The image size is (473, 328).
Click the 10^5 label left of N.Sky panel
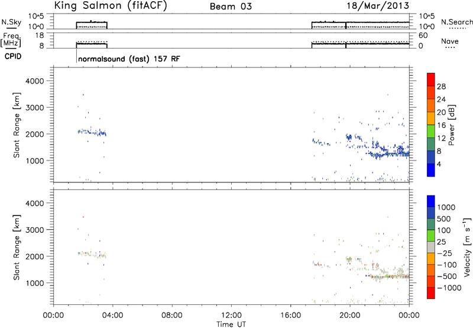pos(37,17)
